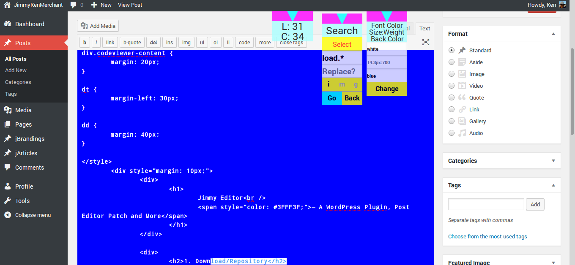Click the Aside format icon
This screenshot has height=265, width=575.
(x=462, y=62)
